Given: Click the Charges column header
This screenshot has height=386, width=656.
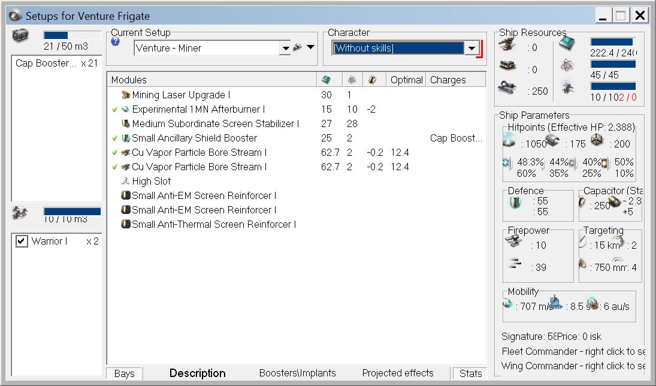Looking at the screenshot, I should (x=456, y=80).
